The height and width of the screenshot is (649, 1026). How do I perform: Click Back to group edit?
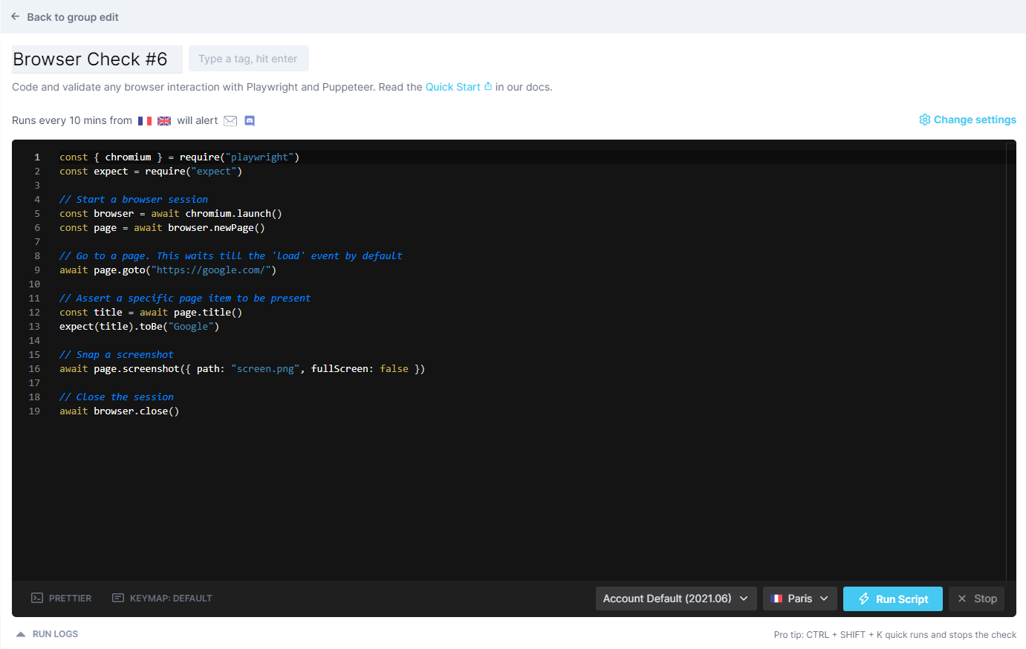72,16
